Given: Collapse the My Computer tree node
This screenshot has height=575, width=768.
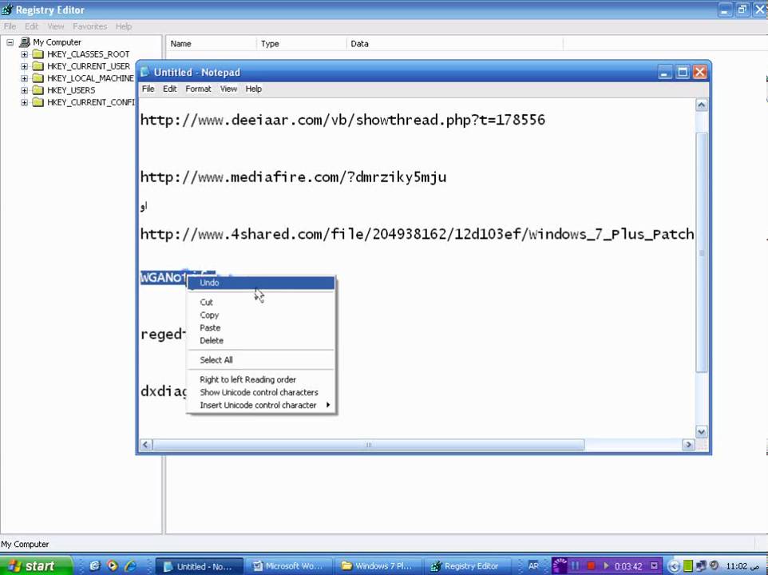Looking at the screenshot, I should coord(10,42).
